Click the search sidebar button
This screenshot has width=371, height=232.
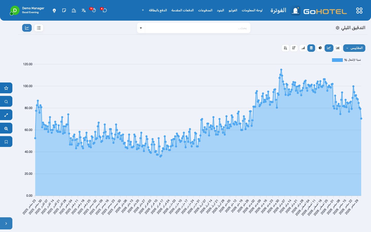(6, 102)
